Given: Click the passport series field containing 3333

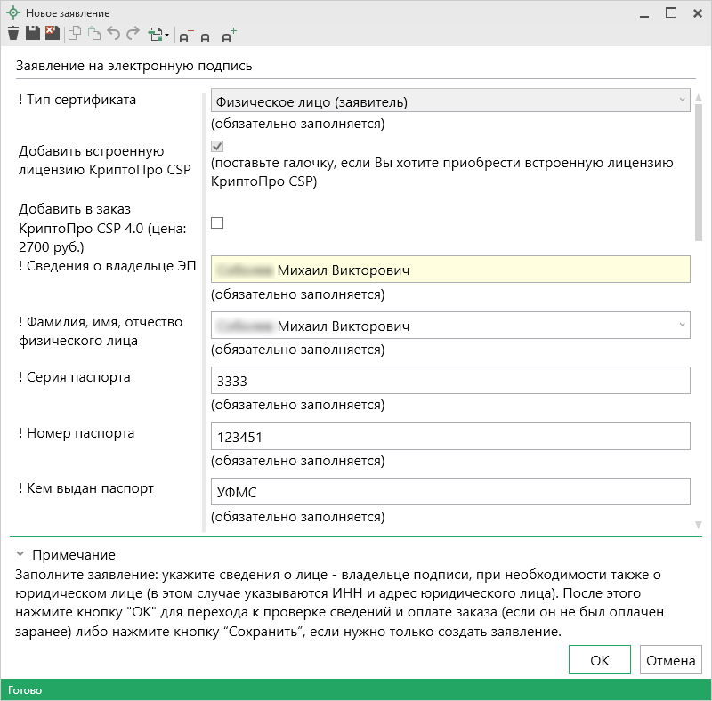Looking at the screenshot, I should click(x=450, y=382).
